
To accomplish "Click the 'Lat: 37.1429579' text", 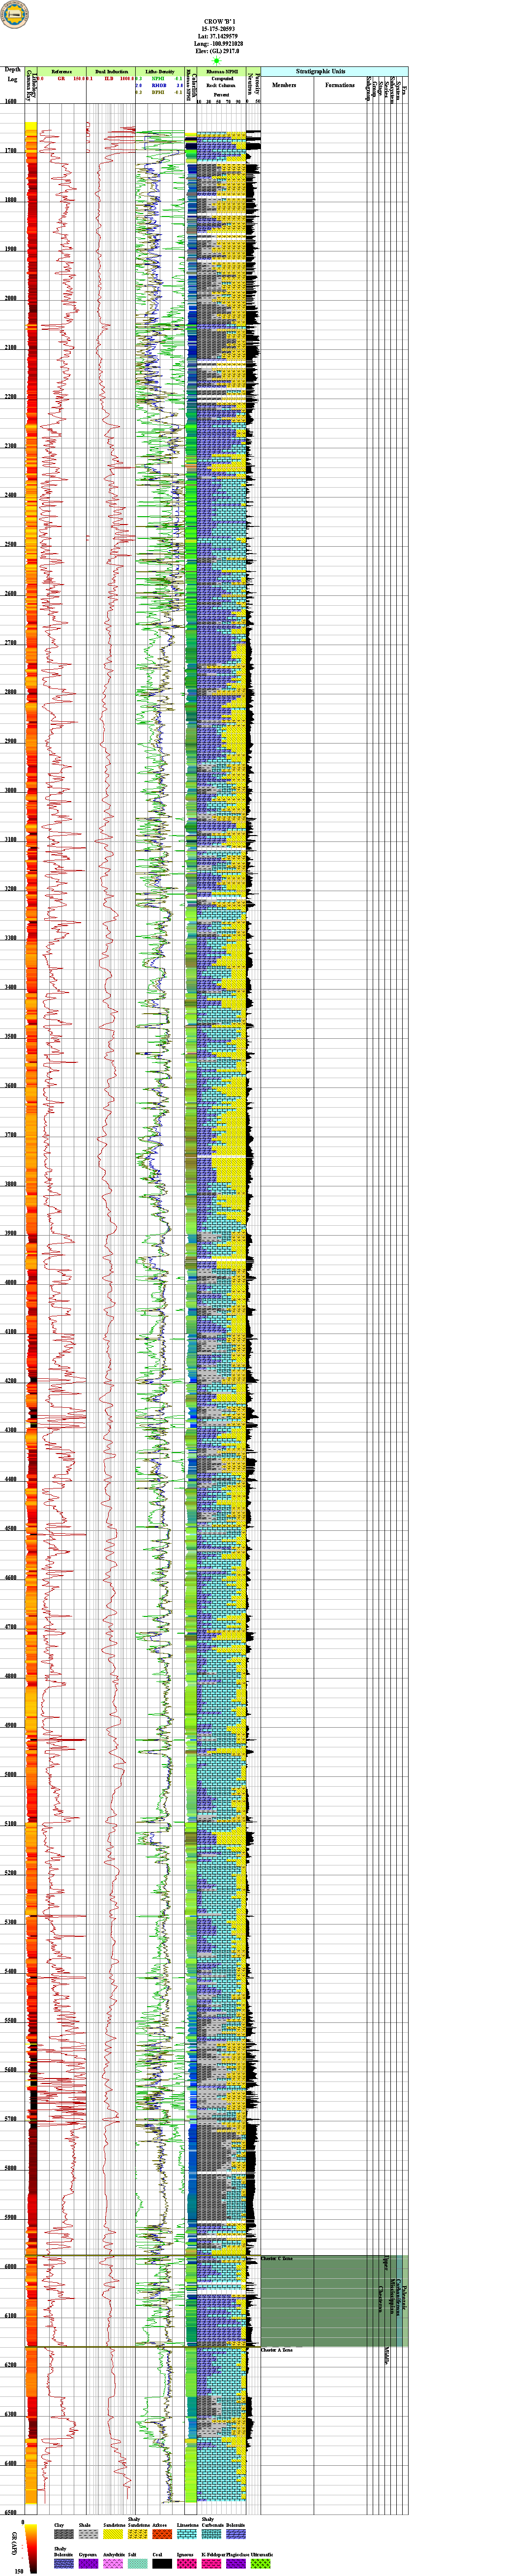I will pyautogui.click(x=219, y=37).
